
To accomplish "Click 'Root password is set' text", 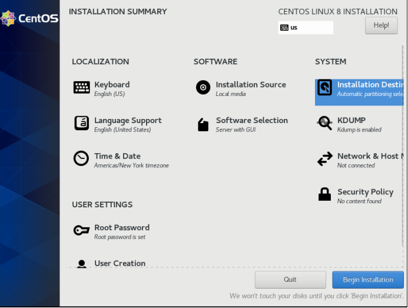I will point(120,237).
